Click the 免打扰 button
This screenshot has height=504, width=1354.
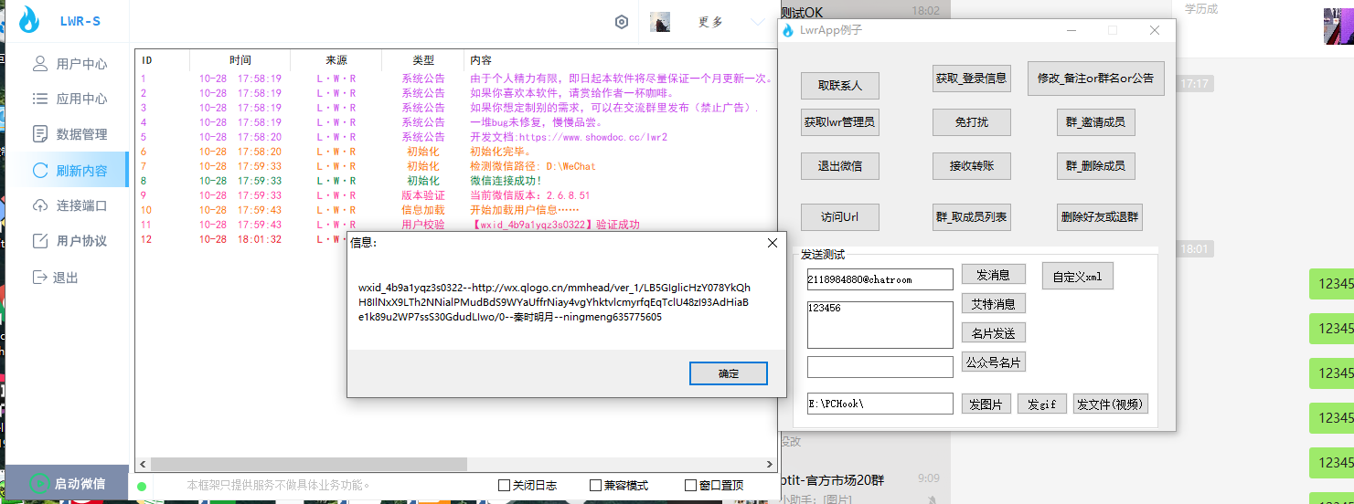tap(971, 121)
